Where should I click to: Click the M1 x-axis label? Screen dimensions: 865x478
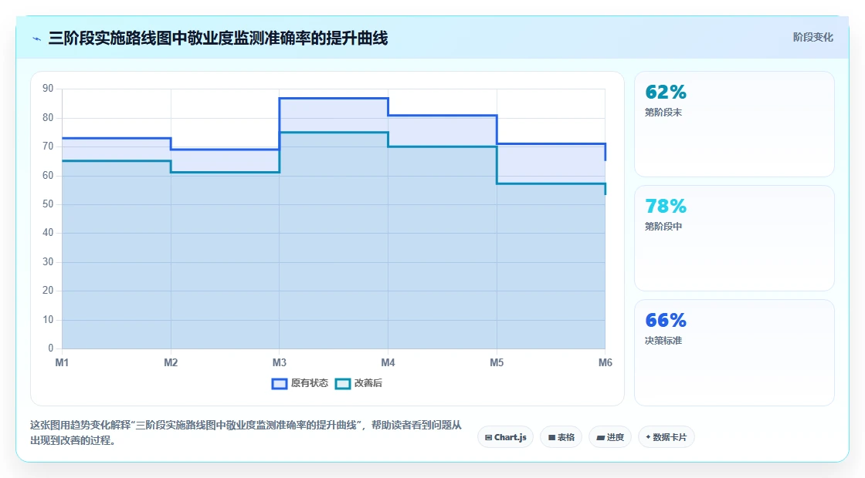(62, 362)
